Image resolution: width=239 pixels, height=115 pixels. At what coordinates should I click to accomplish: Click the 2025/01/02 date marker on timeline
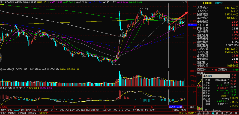point(176,107)
